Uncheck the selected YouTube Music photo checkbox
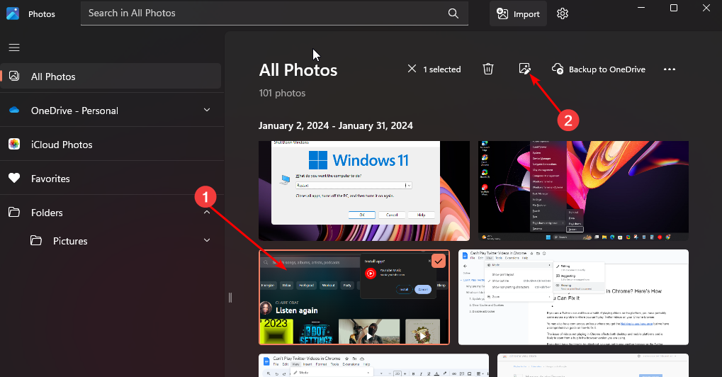 [439, 261]
